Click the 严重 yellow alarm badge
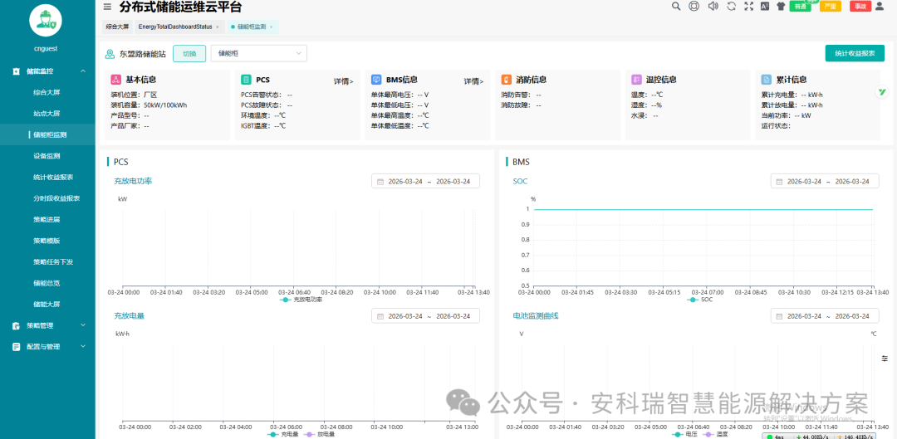Image resolution: width=897 pixels, height=439 pixels. click(x=830, y=7)
